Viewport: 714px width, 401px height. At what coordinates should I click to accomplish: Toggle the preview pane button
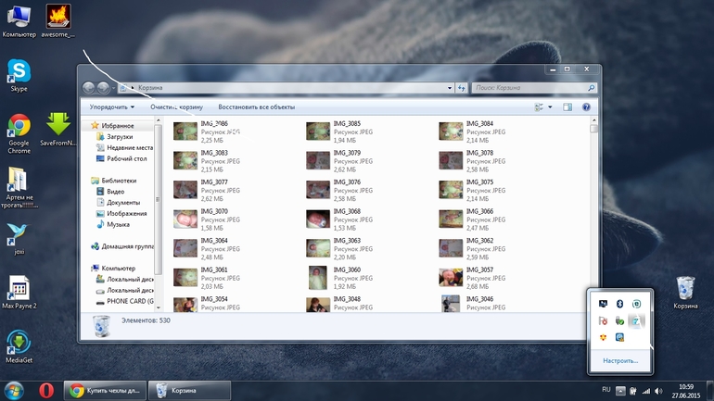click(567, 107)
